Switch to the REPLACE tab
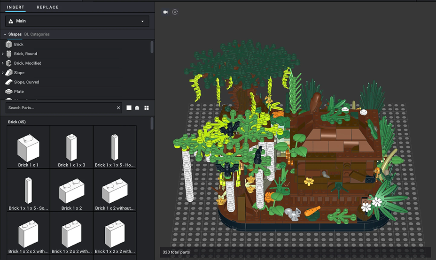 coord(47,7)
